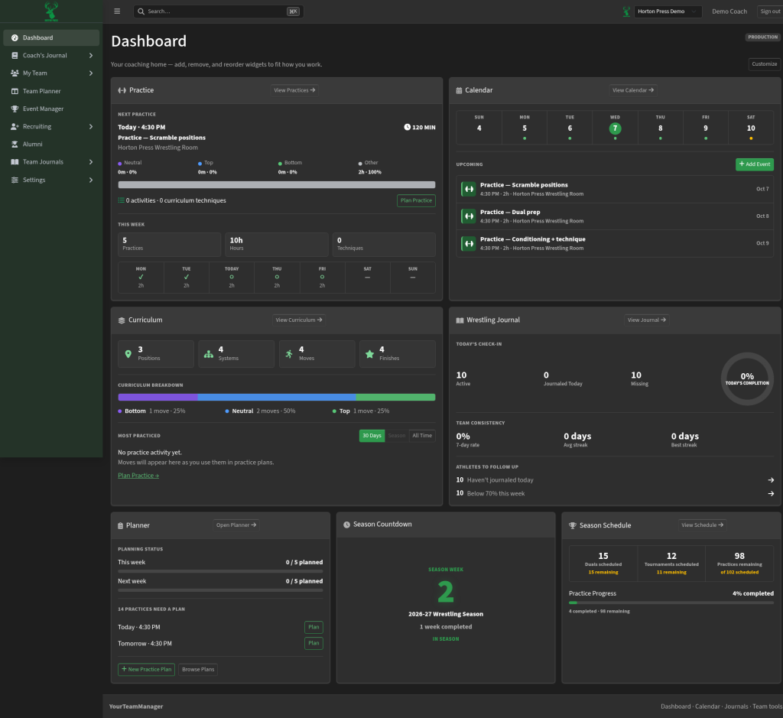Click the View Curriculum button
The width and height of the screenshot is (783, 718).
click(x=299, y=320)
